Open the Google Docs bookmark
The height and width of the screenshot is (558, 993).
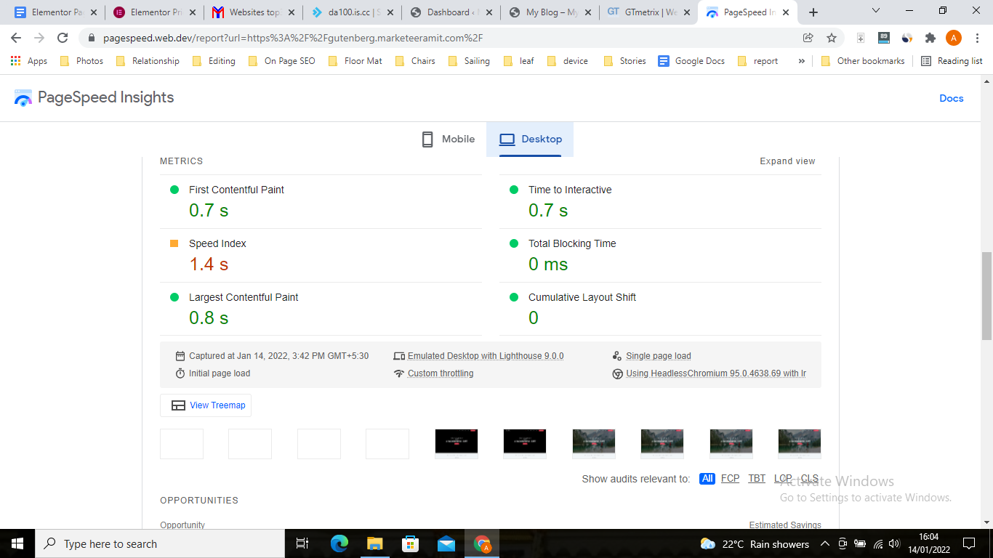point(691,61)
